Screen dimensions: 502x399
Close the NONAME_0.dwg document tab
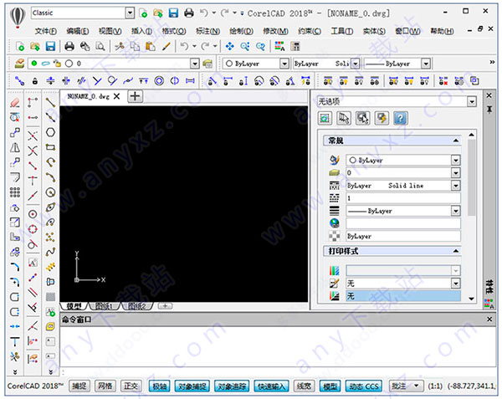(116, 96)
